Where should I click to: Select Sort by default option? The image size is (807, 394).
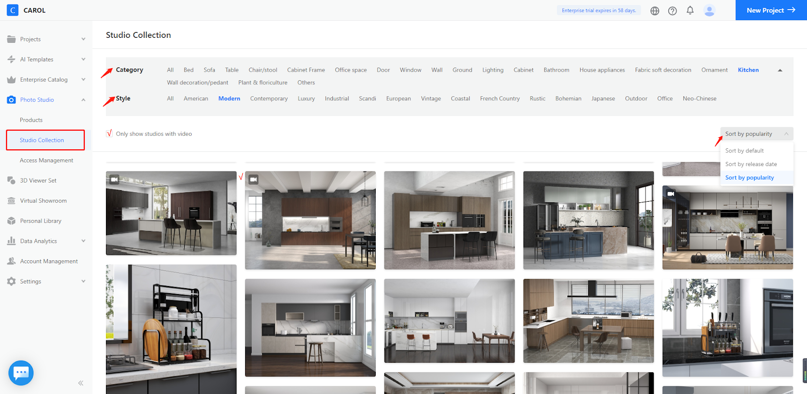pyautogui.click(x=744, y=151)
